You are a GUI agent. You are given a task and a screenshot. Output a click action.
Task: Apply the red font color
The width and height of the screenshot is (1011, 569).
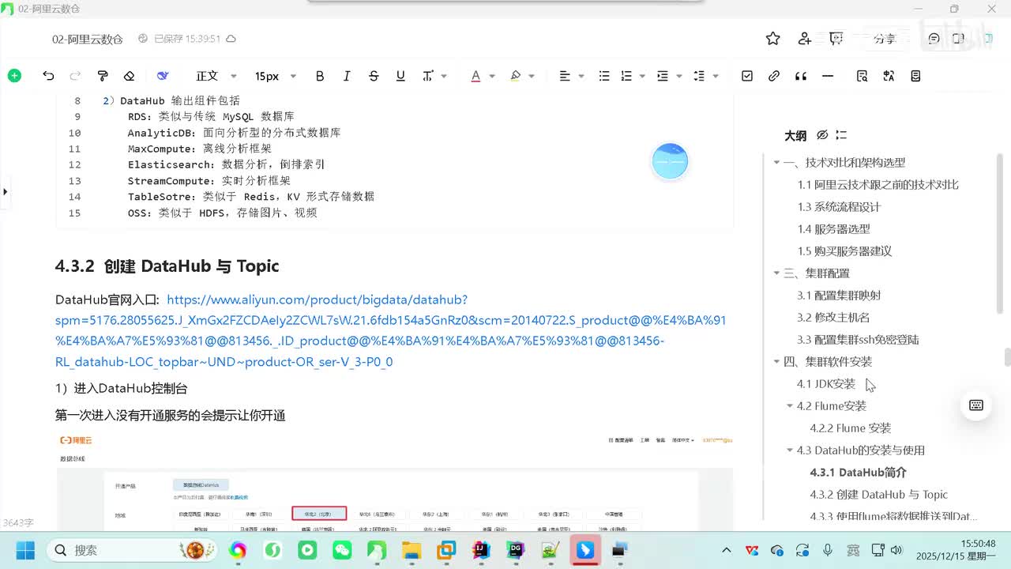coord(475,76)
